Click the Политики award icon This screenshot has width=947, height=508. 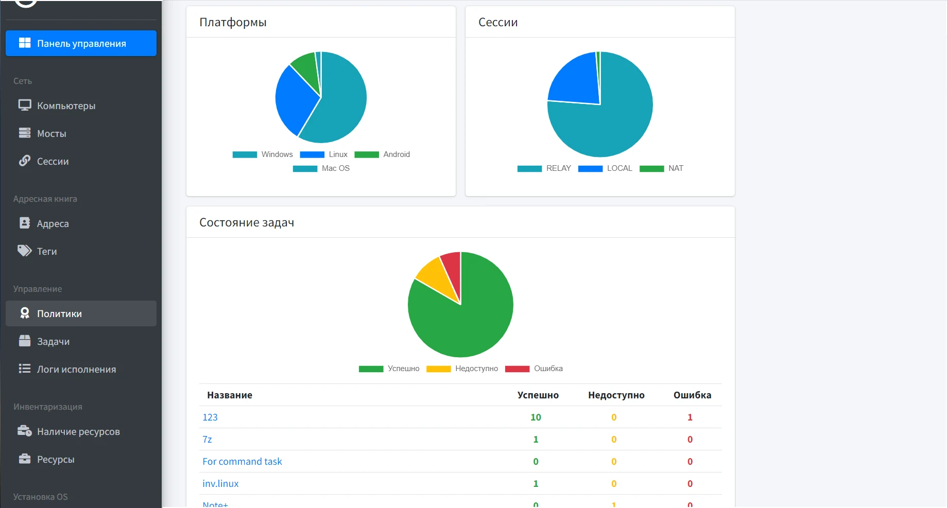25,313
